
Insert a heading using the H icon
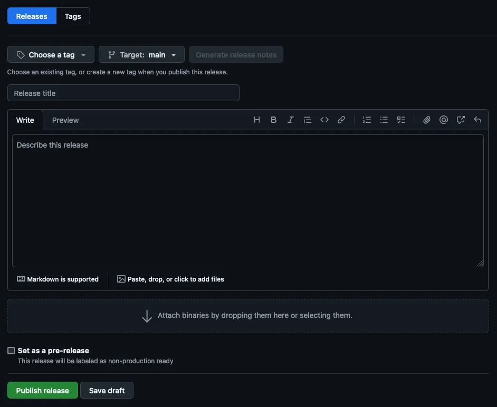(x=257, y=120)
